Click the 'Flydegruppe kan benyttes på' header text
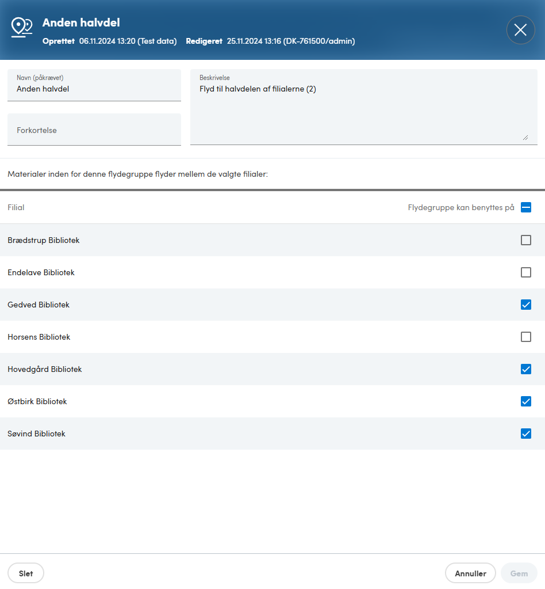 [461, 207]
